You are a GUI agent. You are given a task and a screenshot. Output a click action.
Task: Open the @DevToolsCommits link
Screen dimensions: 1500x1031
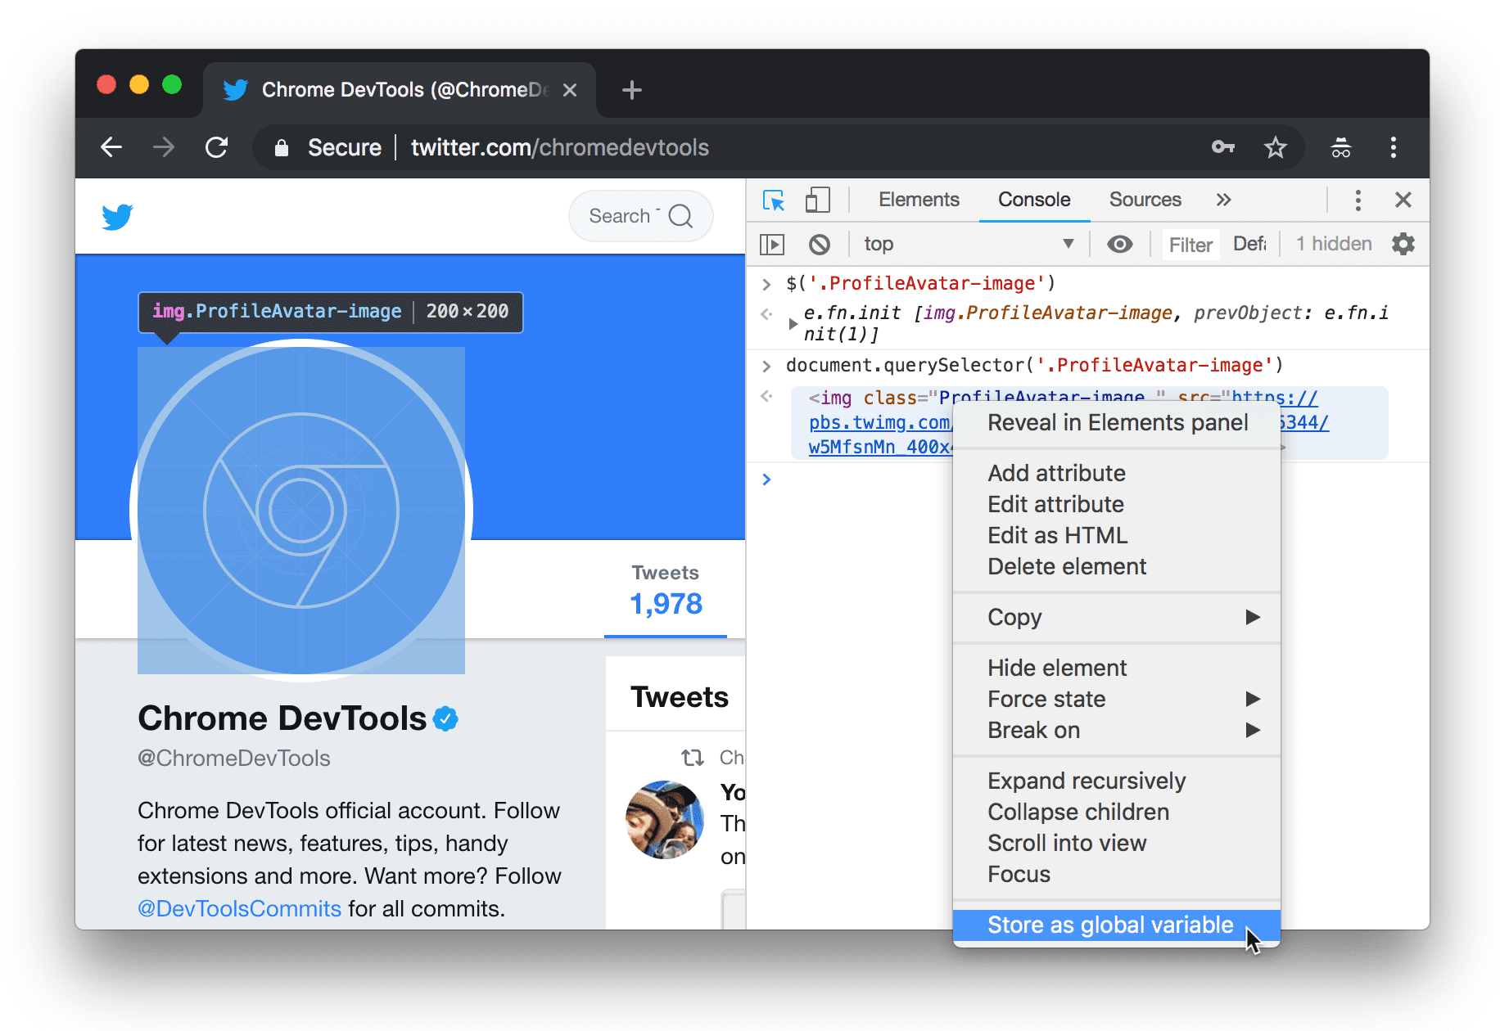click(x=239, y=909)
